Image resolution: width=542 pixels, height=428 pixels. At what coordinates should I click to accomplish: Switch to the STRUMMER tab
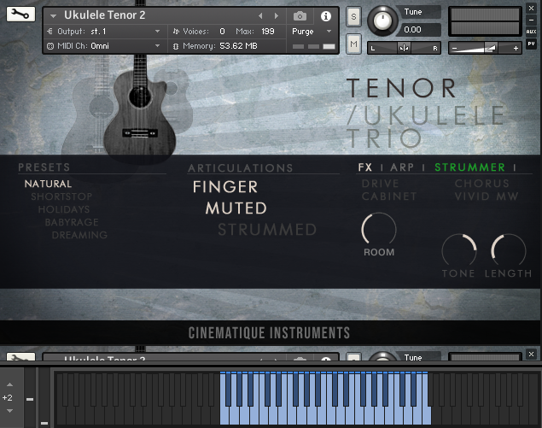pyautogui.click(x=469, y=167)
